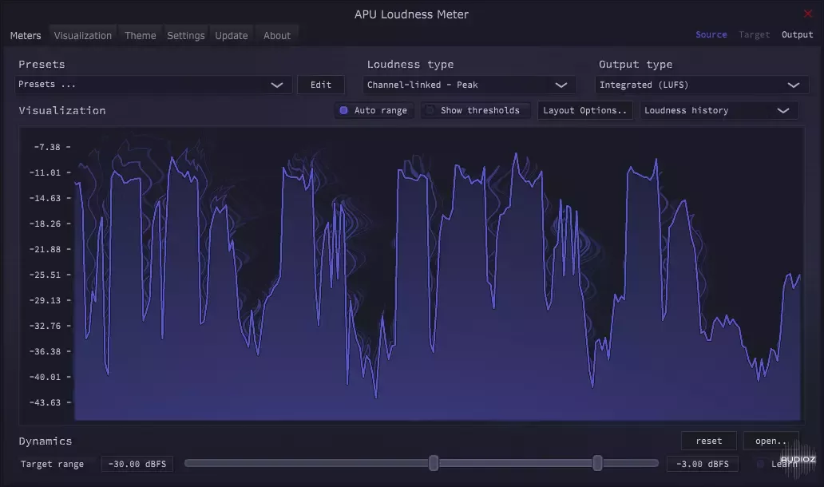The height and width of the screenshot is (487, 824).
Task: Select the Source routing view
Action: tap(711, 34)
